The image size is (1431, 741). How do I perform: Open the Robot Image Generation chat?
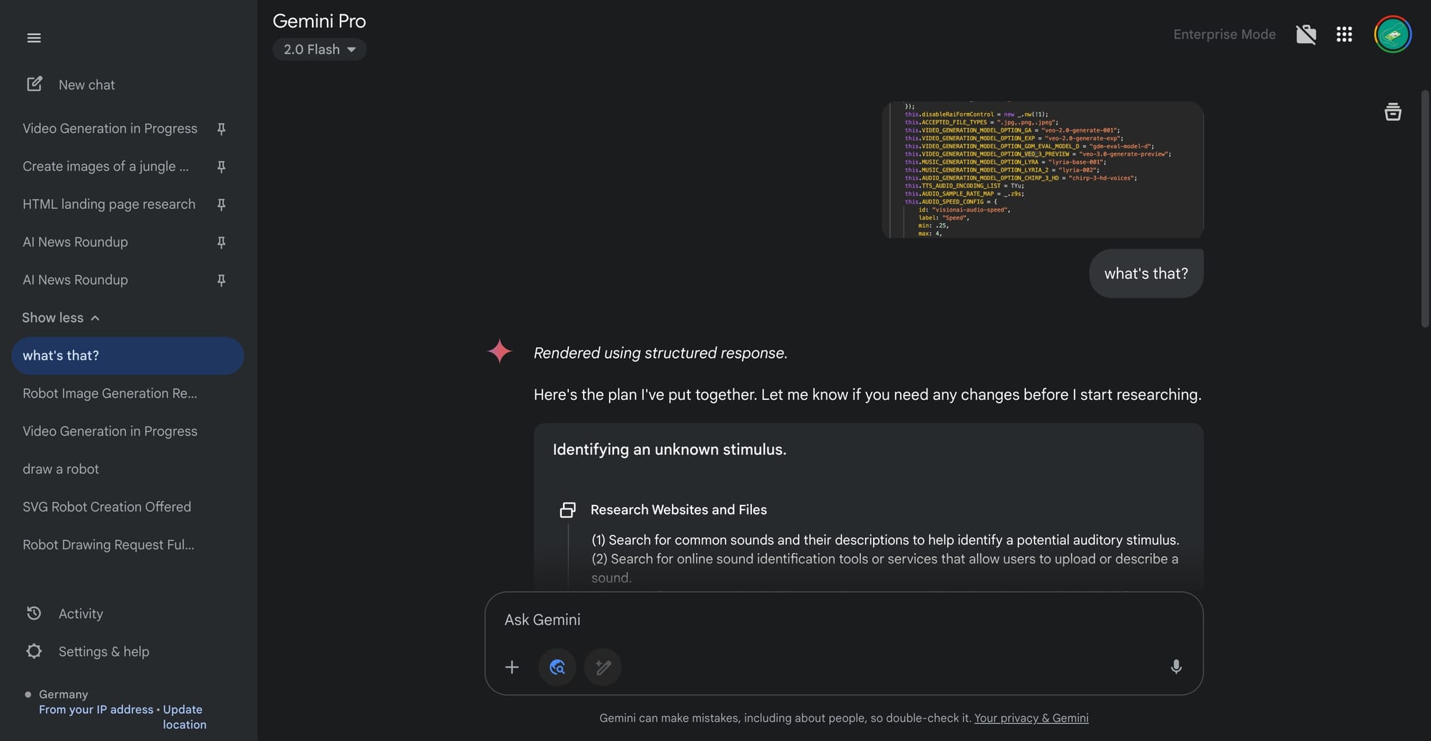109,393
